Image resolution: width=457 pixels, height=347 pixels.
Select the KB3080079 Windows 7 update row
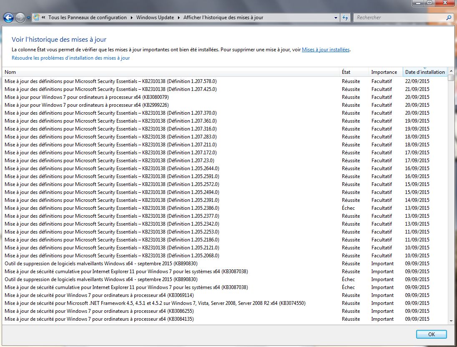point(224,97)
